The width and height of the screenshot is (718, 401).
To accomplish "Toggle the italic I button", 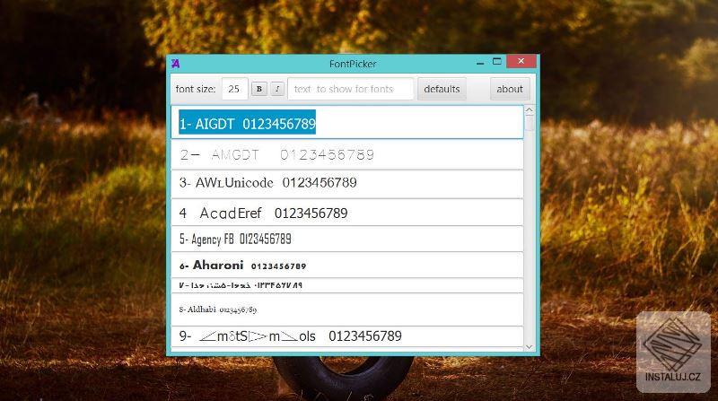I will pyautogui.click(x=277, y=89).
